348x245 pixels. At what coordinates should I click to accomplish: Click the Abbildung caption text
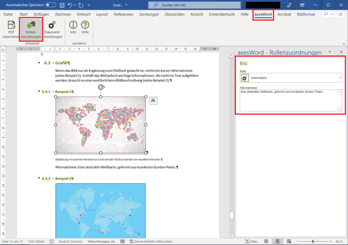(109, 160)
